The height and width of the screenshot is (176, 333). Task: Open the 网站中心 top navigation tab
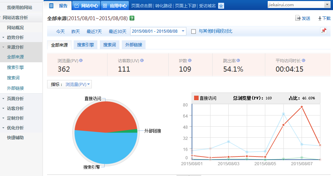86,6
